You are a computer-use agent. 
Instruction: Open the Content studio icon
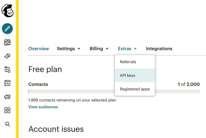[7, 97]
